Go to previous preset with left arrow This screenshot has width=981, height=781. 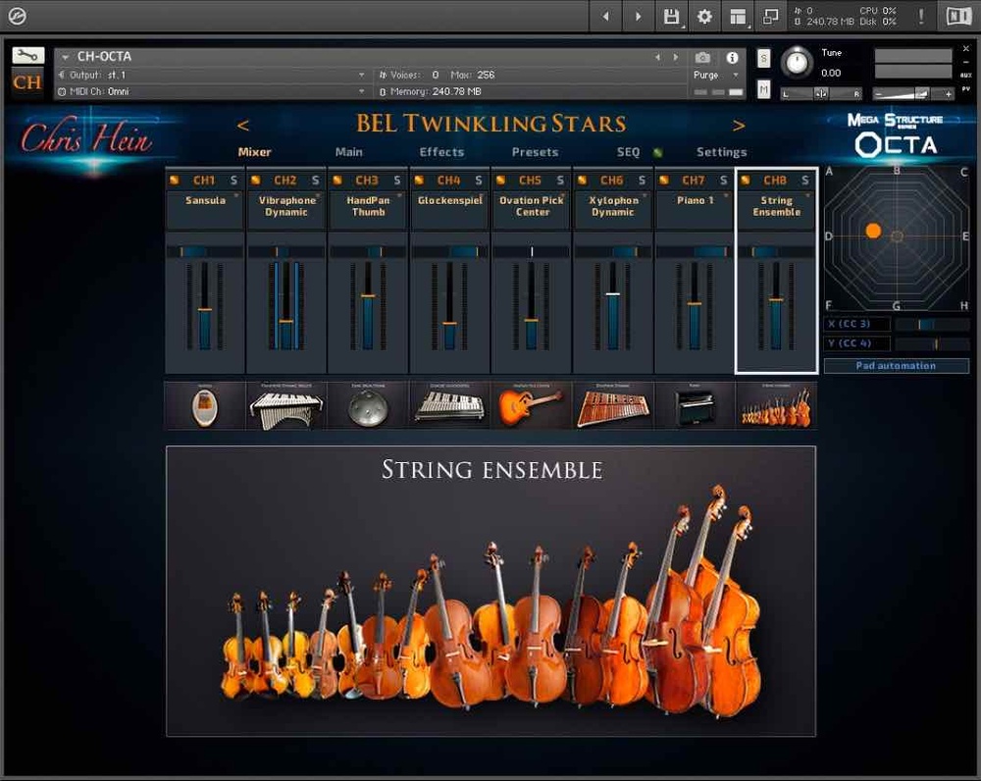click(243, 126)
